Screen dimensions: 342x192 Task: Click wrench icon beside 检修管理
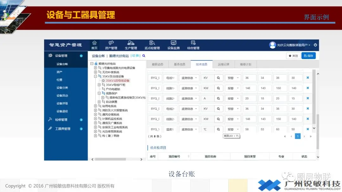pyautogui.click(x=50, y=119)
